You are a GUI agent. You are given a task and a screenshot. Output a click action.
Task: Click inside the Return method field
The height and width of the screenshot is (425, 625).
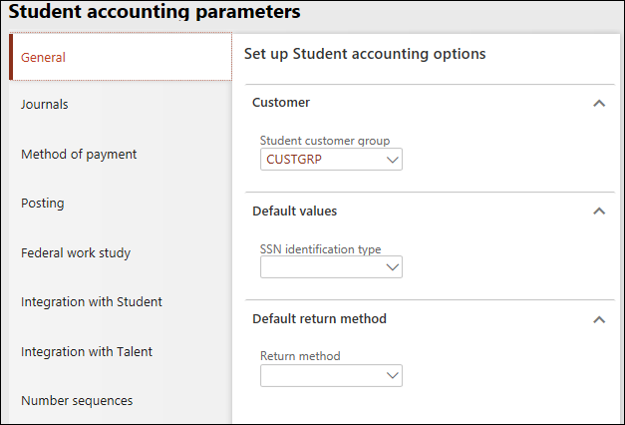click(321, 375)
